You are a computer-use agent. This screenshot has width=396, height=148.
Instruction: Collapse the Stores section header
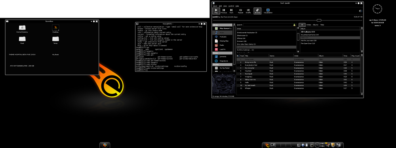(222, 53)
